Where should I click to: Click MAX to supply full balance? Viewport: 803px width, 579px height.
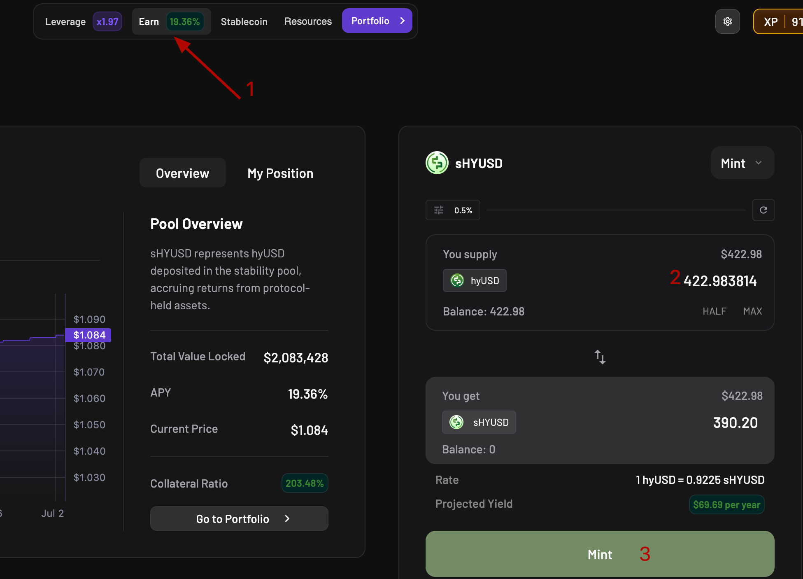pos(752,311)
